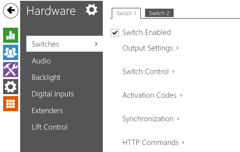Switch to the Switch 2 tab
The height and width of the screenshot is (152, 240).
pos(159,13)
